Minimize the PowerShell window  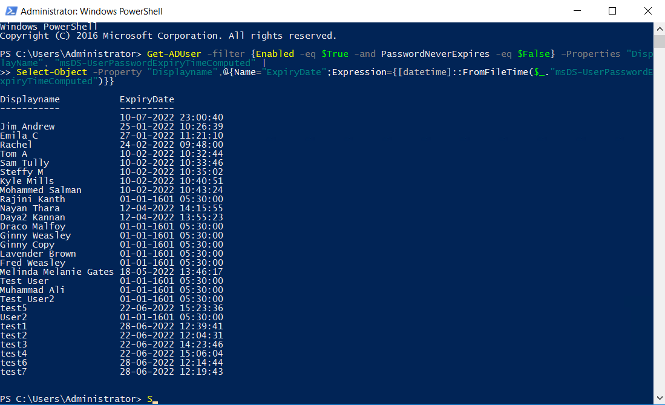point(577,10)
